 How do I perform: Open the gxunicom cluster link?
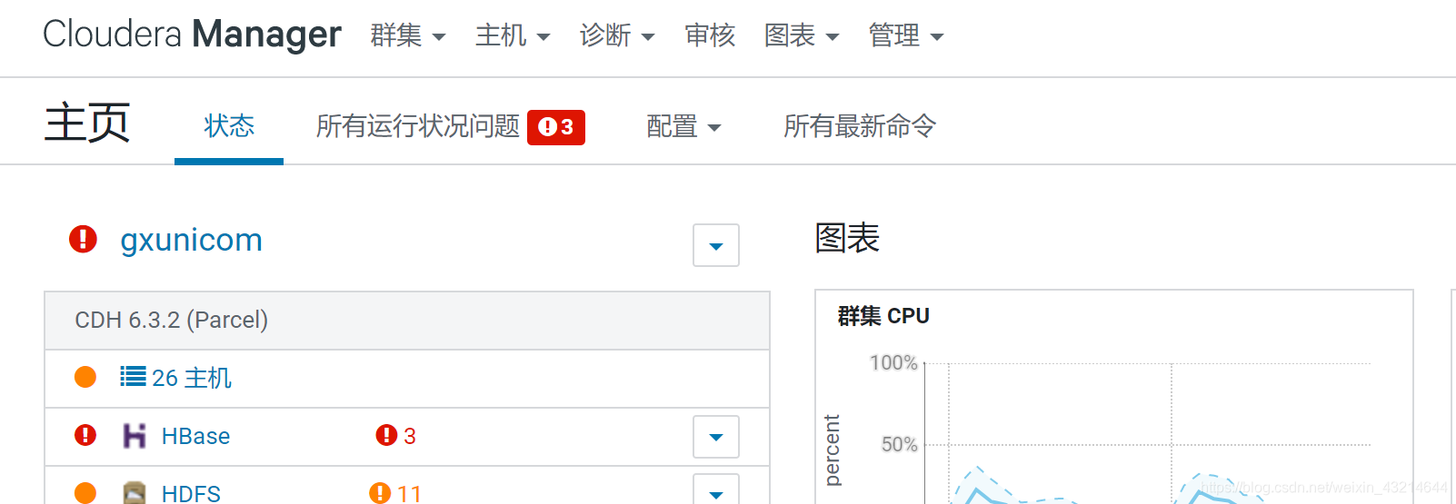pos(192,240)
